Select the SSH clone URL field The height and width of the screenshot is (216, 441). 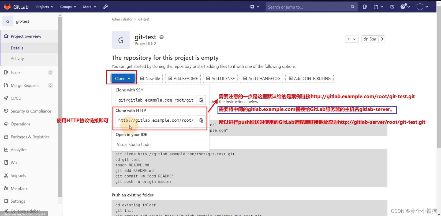pyautogui.click(x=156, y=100)
